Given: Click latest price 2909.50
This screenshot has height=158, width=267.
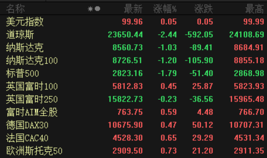Looking at the screenshot, I should (127, 151).
